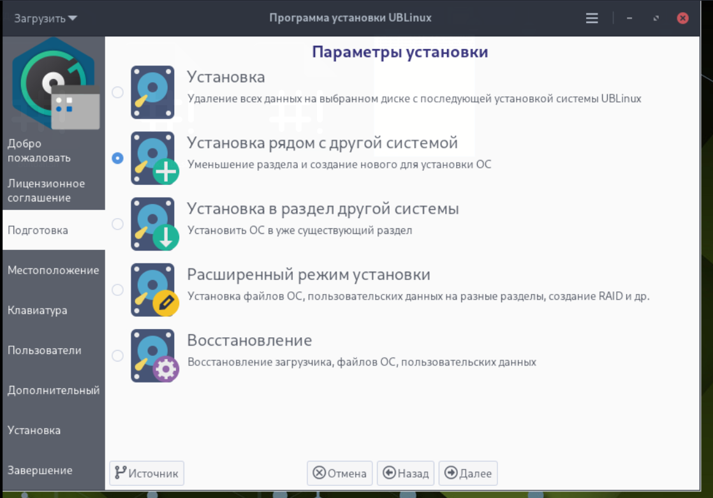Click description 'Уменьшение раздела и создание нового'

click(x=339, y=165)
